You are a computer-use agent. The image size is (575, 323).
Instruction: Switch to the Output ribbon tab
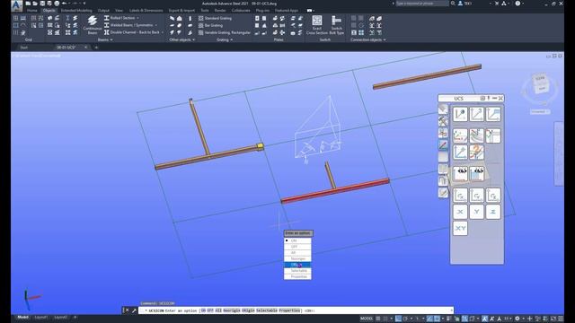[103, 10]
